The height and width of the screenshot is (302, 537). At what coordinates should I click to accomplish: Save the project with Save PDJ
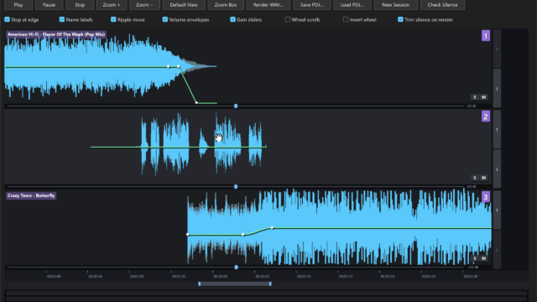(x=311, y=5)
